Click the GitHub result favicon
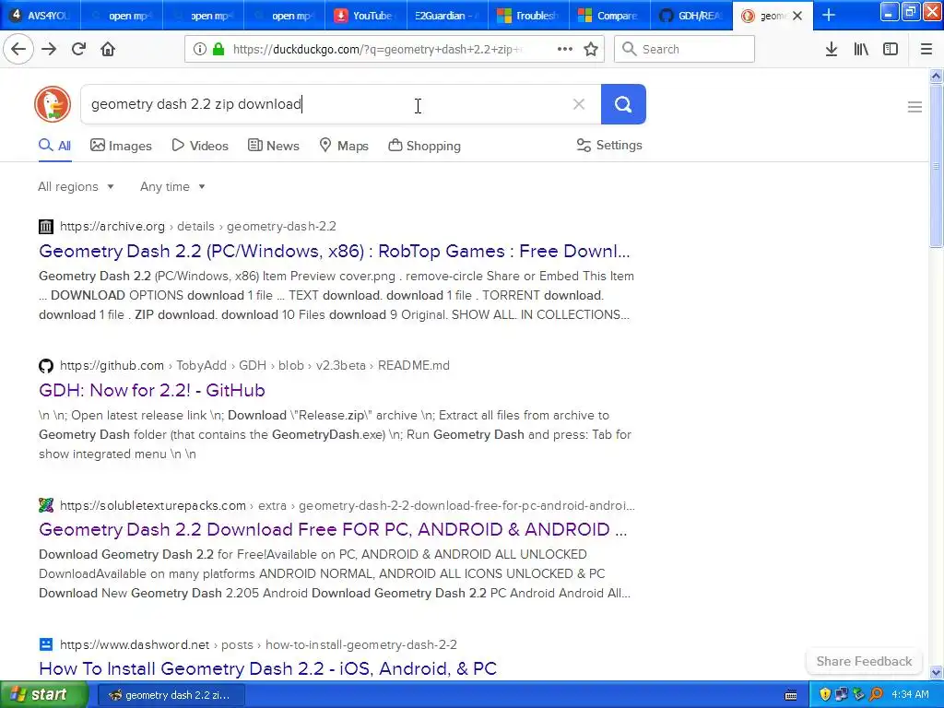The width and height of the screenshot is (944, 708). (46, 365)
